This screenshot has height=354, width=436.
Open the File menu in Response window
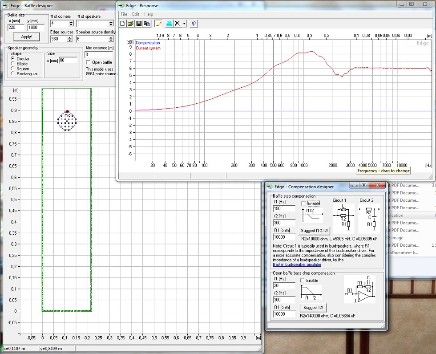coord(124,14)
